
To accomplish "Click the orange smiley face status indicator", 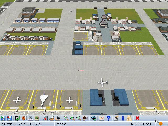I will pos(161,124).
